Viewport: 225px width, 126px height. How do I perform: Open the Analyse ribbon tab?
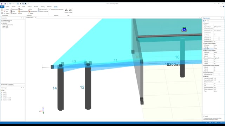click(30, 7)
